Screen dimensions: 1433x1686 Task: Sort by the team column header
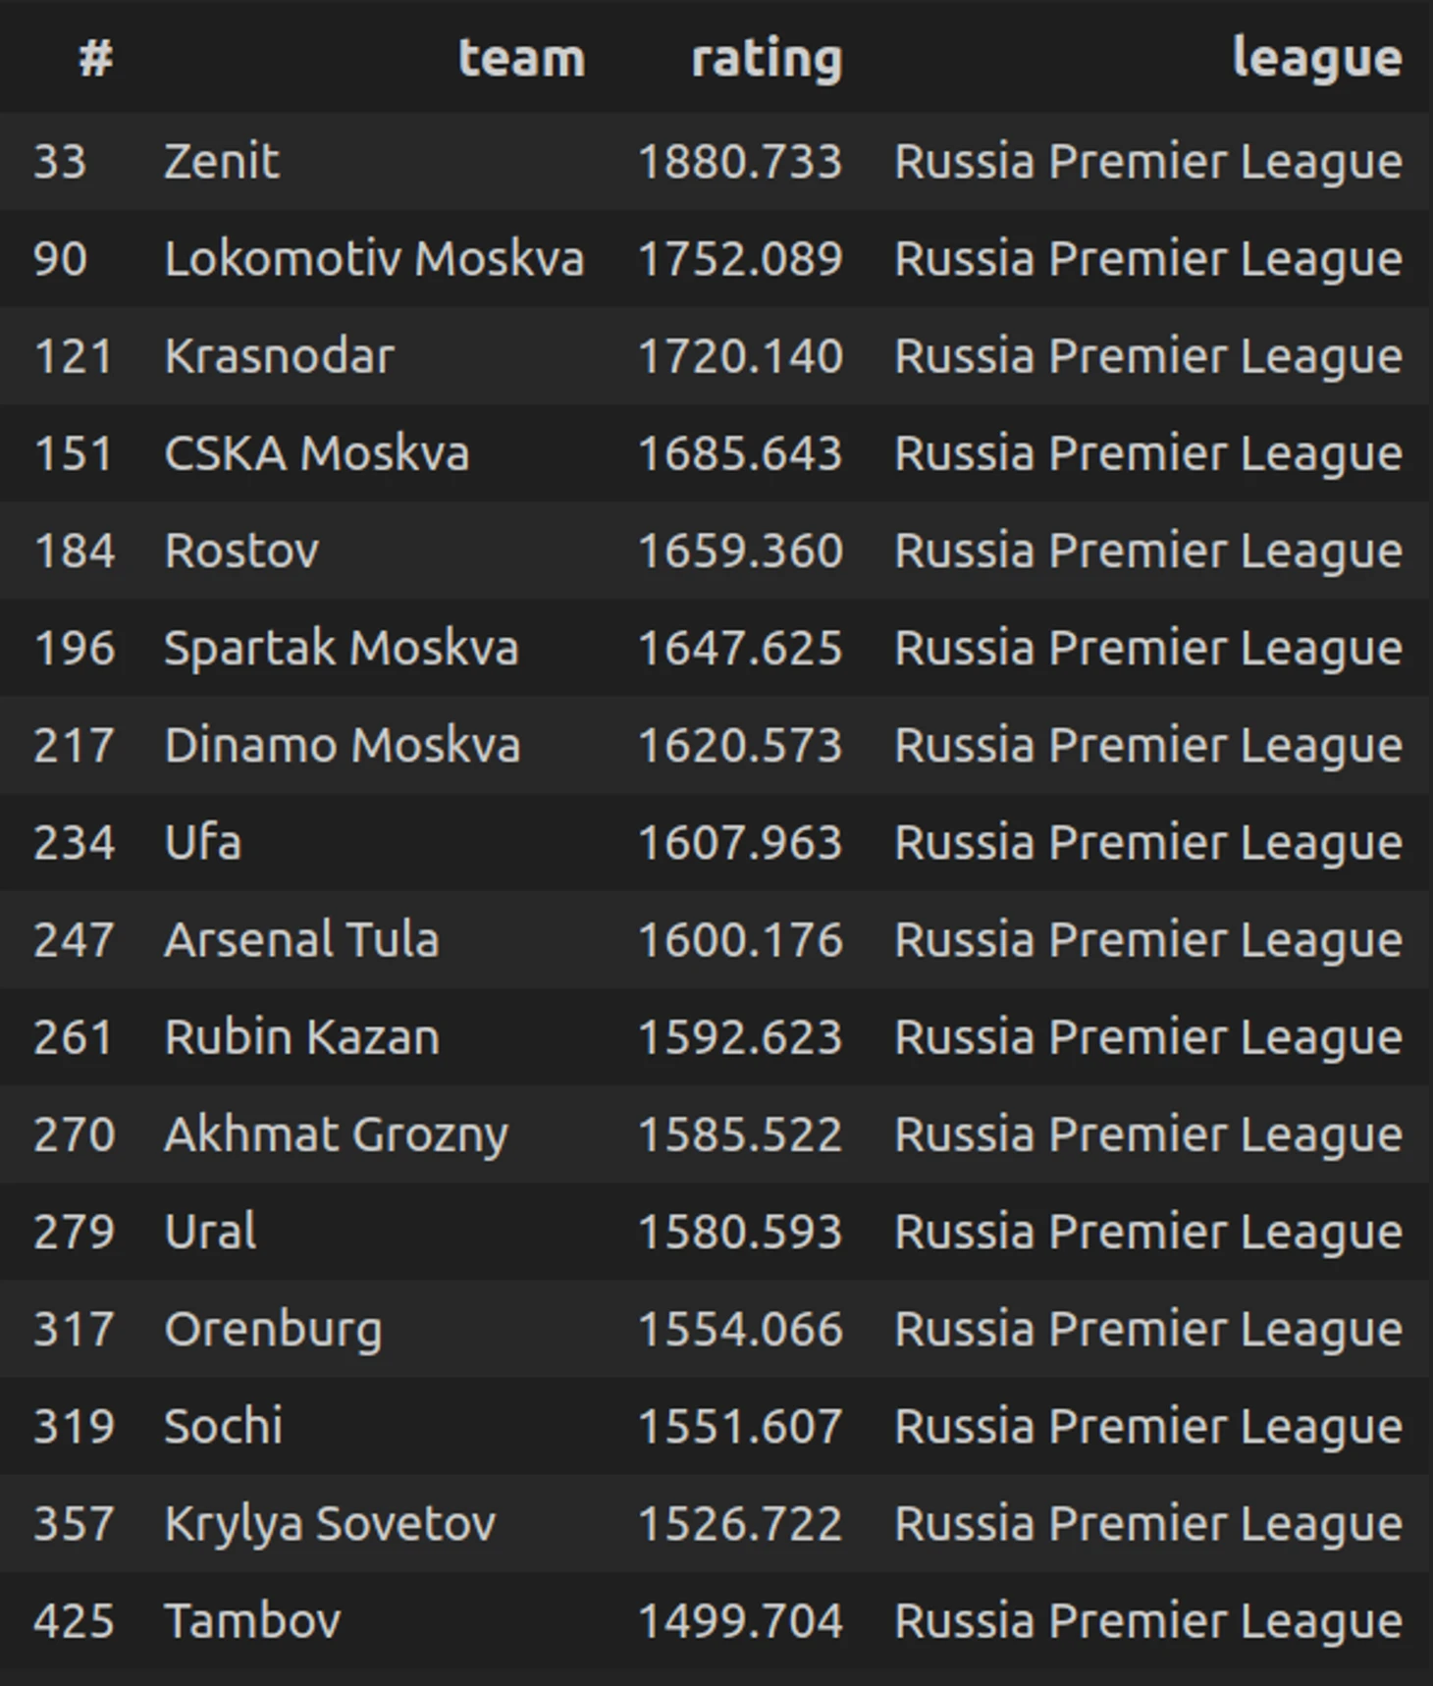[x=521, y=58]
